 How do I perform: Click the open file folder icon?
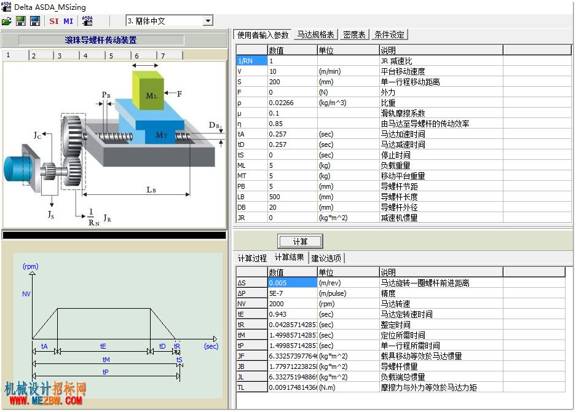7,21
